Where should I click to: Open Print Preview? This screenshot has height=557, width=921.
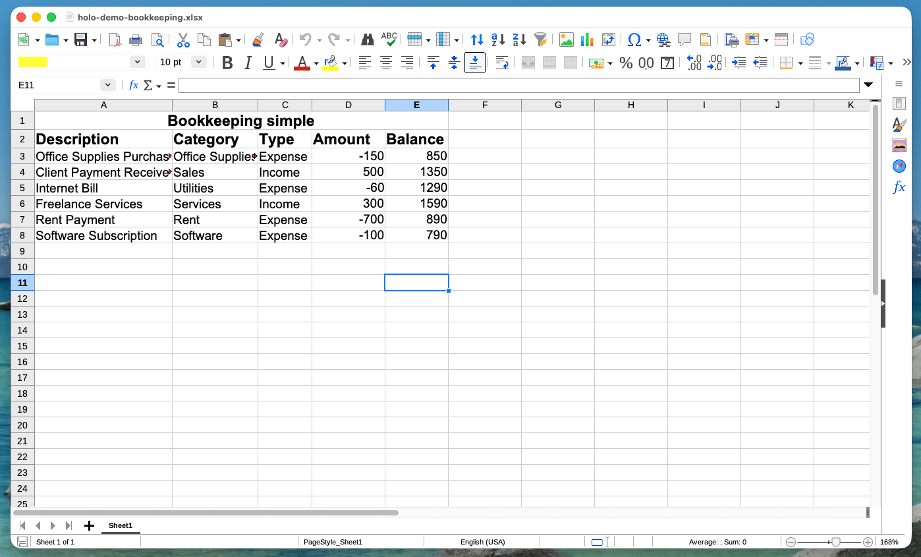157,40
